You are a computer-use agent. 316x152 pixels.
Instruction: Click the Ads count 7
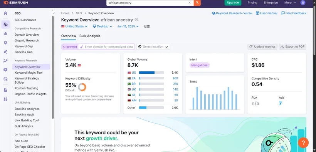coord(280,104)
